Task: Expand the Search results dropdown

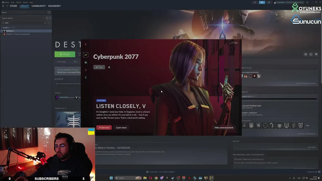Action: point(23,18)
